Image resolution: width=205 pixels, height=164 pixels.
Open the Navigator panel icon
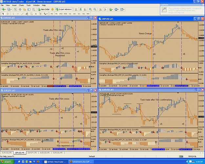pos(25,9)
